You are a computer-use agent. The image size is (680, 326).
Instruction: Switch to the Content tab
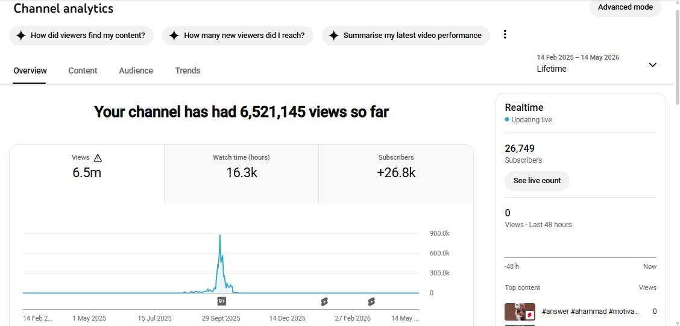point(83,71)
